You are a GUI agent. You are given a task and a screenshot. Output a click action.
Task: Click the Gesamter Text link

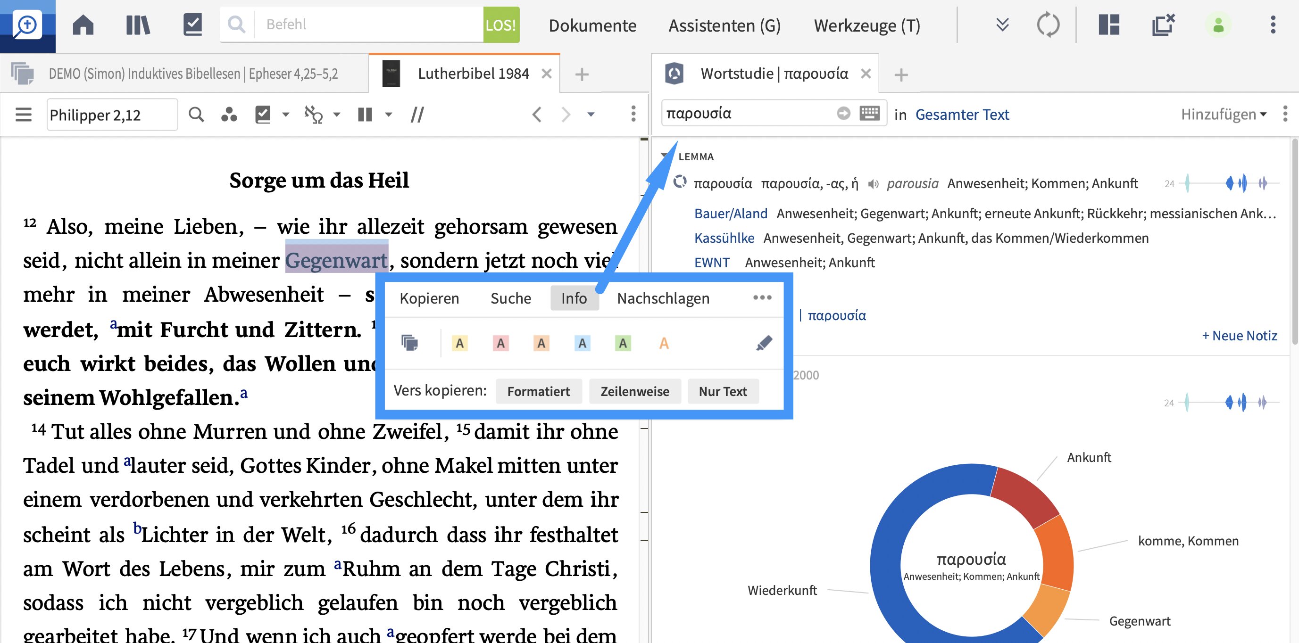[x=962, y=115]
